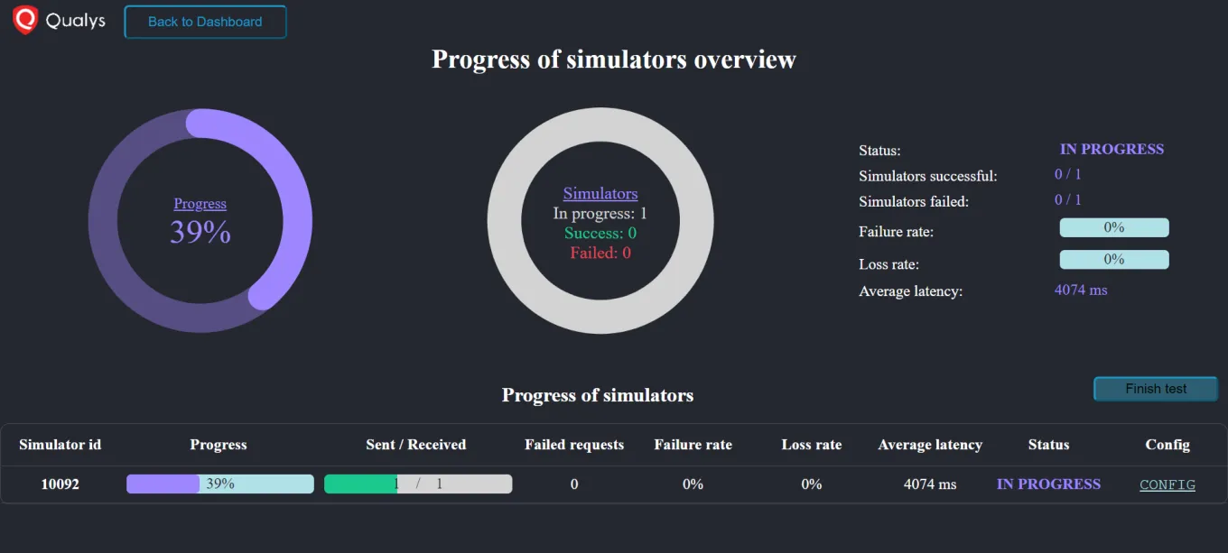
Task: Open the Progress link inside the donut
Action: (x=200, y=204)
